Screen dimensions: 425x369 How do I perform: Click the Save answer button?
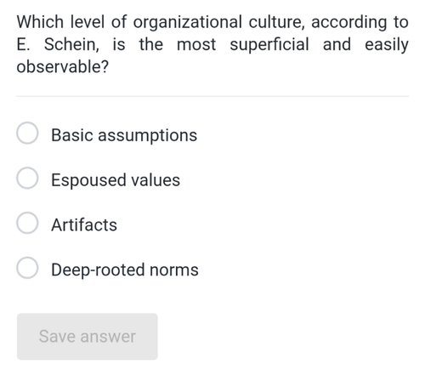[x=88, y=337]
